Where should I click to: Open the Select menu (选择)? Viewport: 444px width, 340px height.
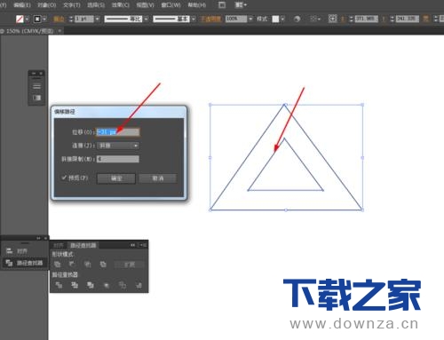click(96, 5)
